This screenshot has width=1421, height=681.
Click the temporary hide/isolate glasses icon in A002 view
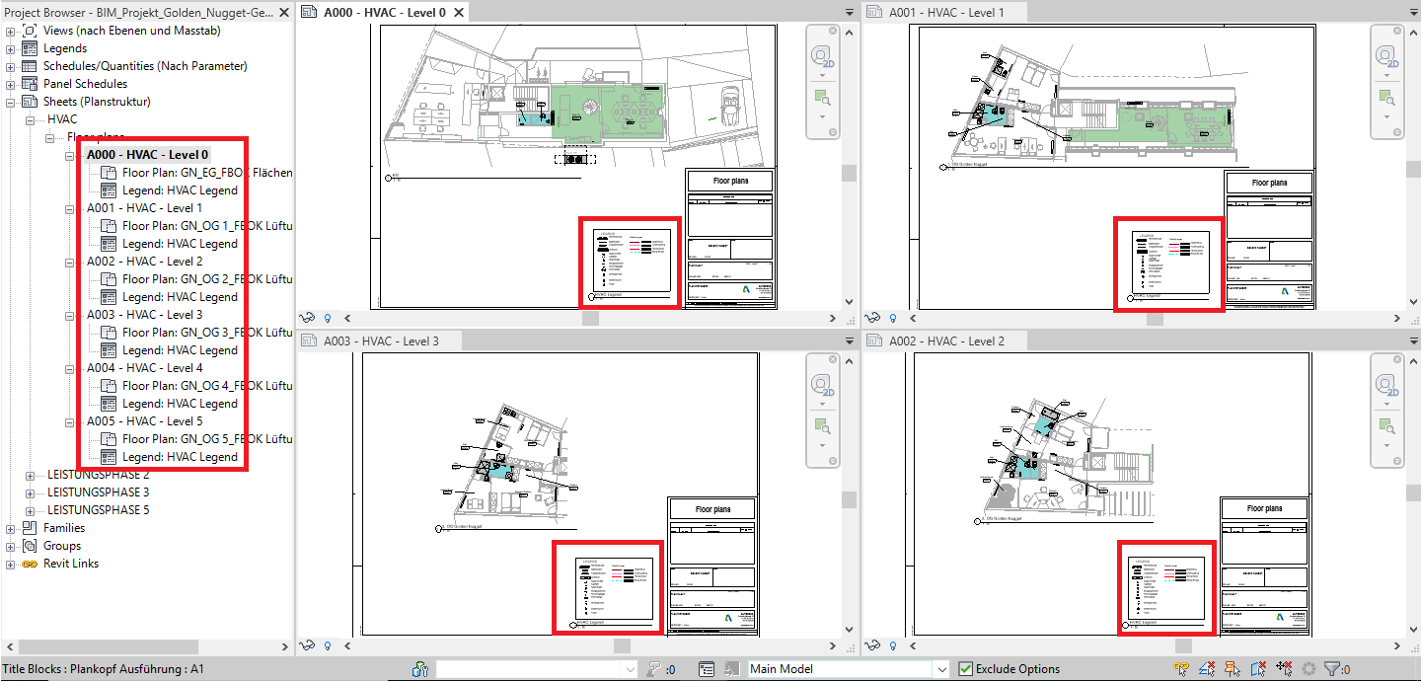tap(873, 645)
